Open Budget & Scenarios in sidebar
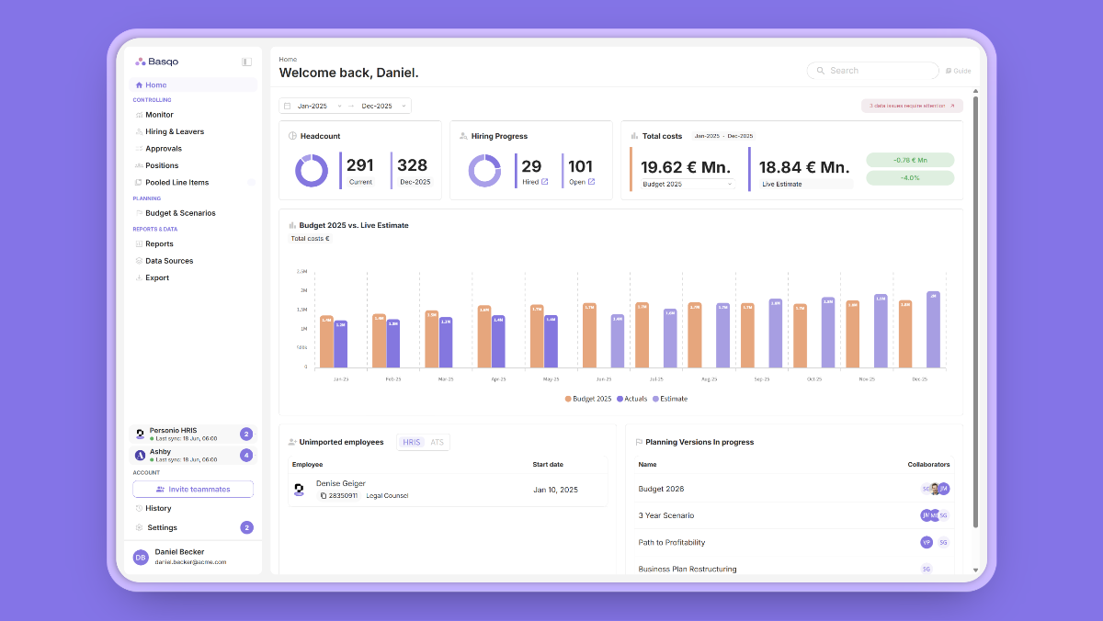 [180, 213]
